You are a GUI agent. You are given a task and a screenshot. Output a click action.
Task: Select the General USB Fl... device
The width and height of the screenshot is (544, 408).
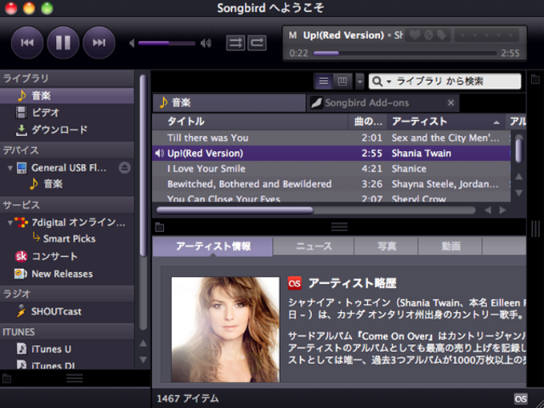point(69,168)
